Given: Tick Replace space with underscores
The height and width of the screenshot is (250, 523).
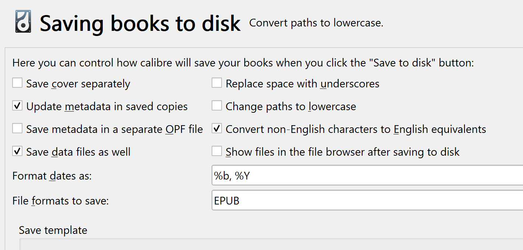Looking at the screenshot, I should [x=217, y=83].
